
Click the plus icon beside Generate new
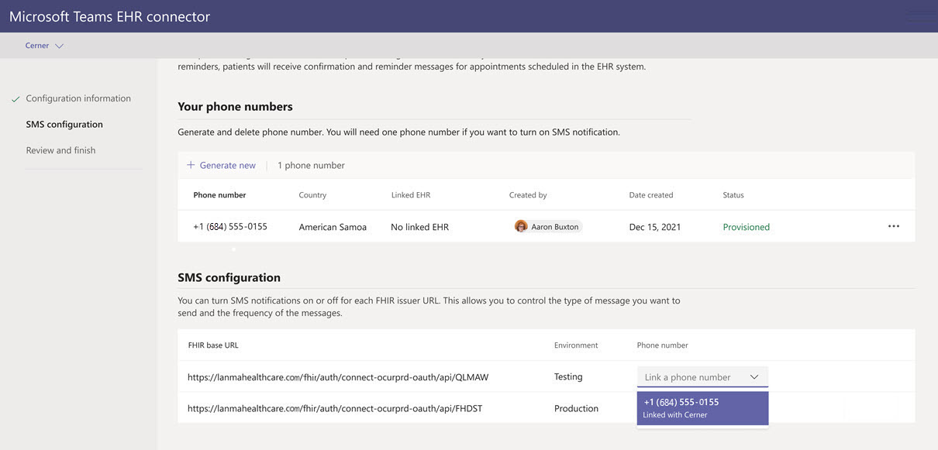point(191,165)
